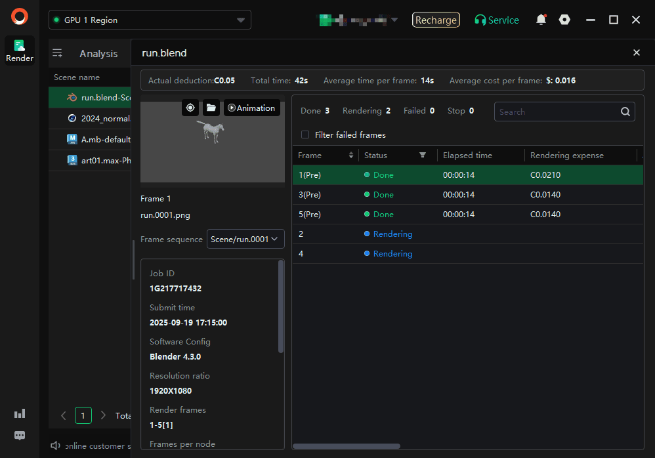Viewport: 655px width, 458px height.
Task: Enable the Filter failed frames checkbox
Action: click(305, 135)
